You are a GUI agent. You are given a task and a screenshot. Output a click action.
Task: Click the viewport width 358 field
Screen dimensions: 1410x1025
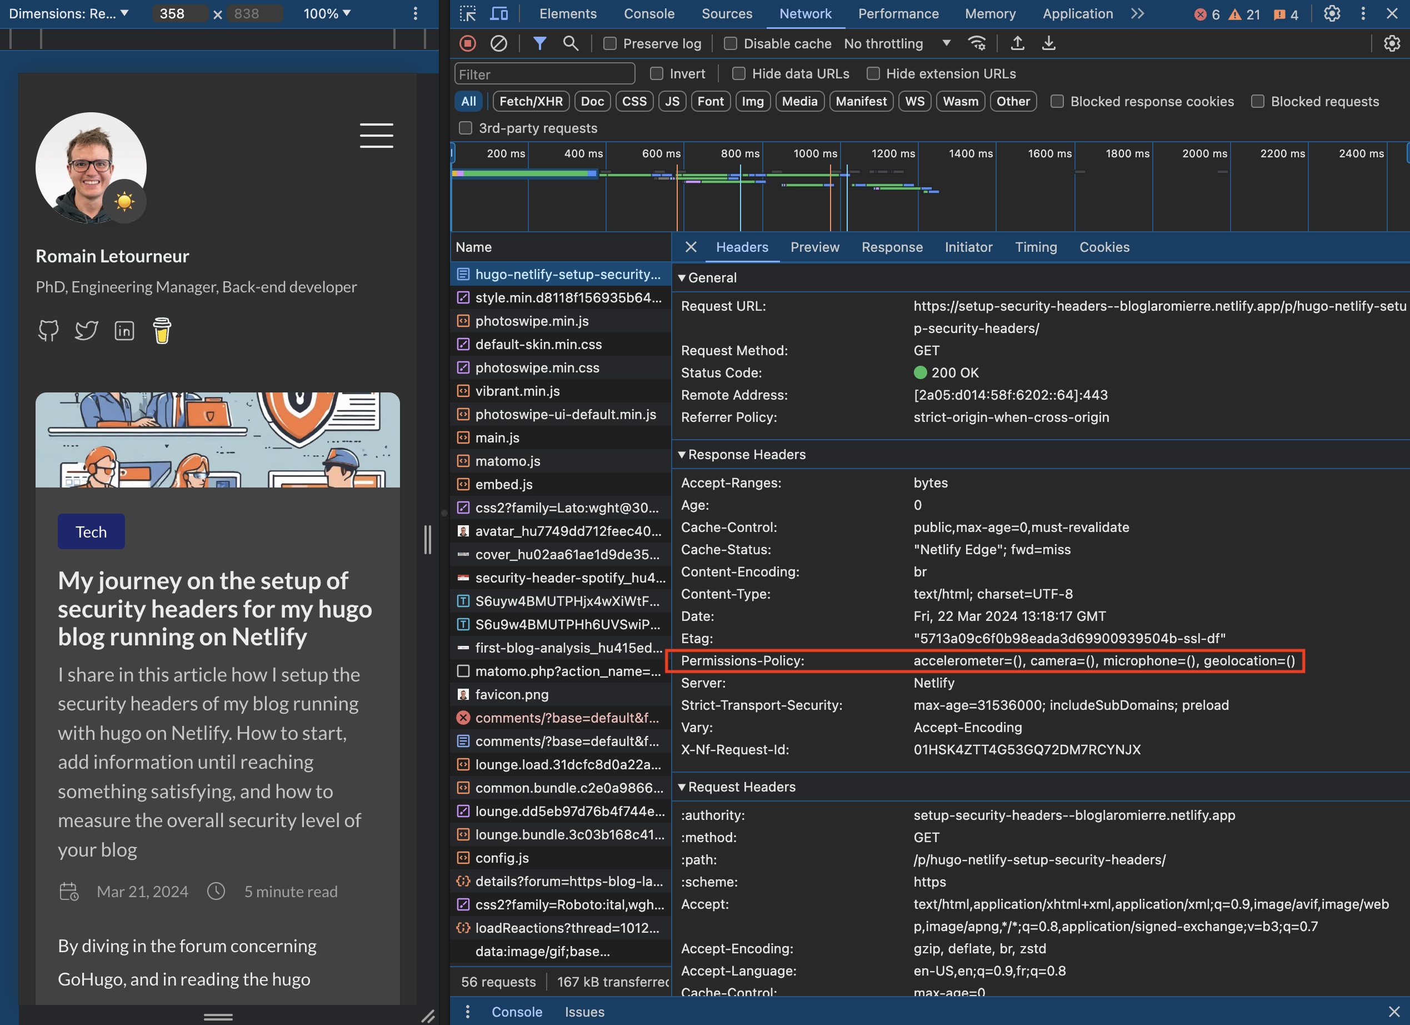click(x=179, y=14)
